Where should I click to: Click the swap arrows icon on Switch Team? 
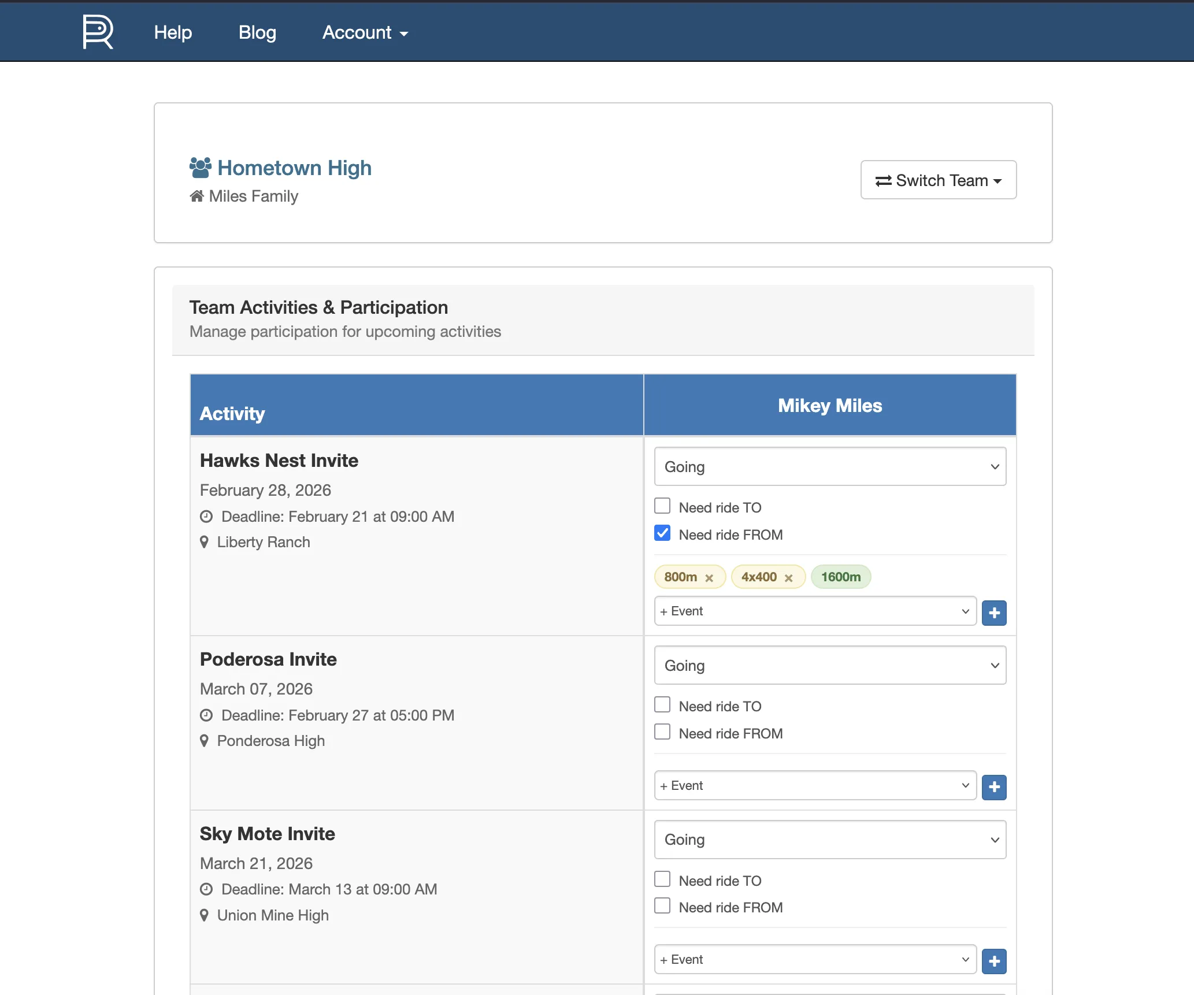point(883,181)
